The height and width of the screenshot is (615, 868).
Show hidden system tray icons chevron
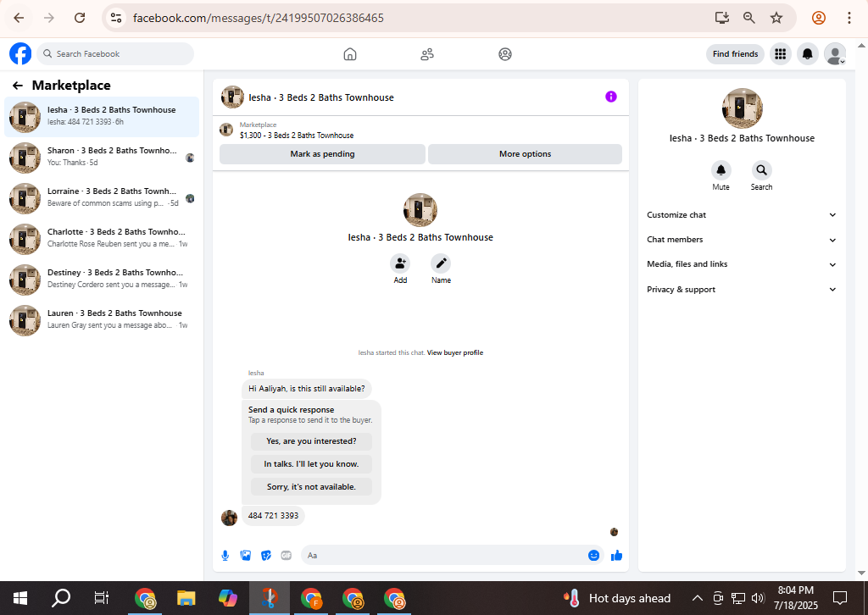(x=698, y=598)
